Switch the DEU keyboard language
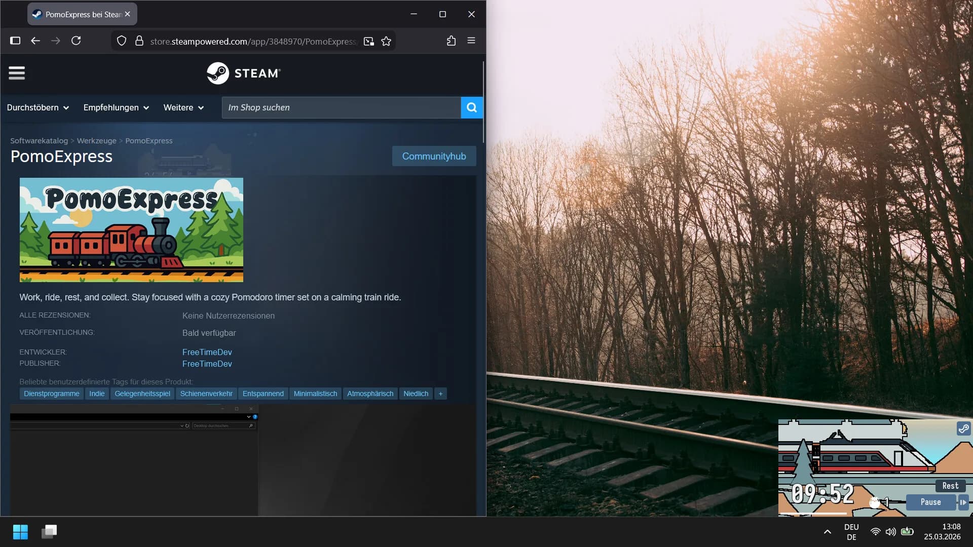The image size is (973, 547). point(851,532)
